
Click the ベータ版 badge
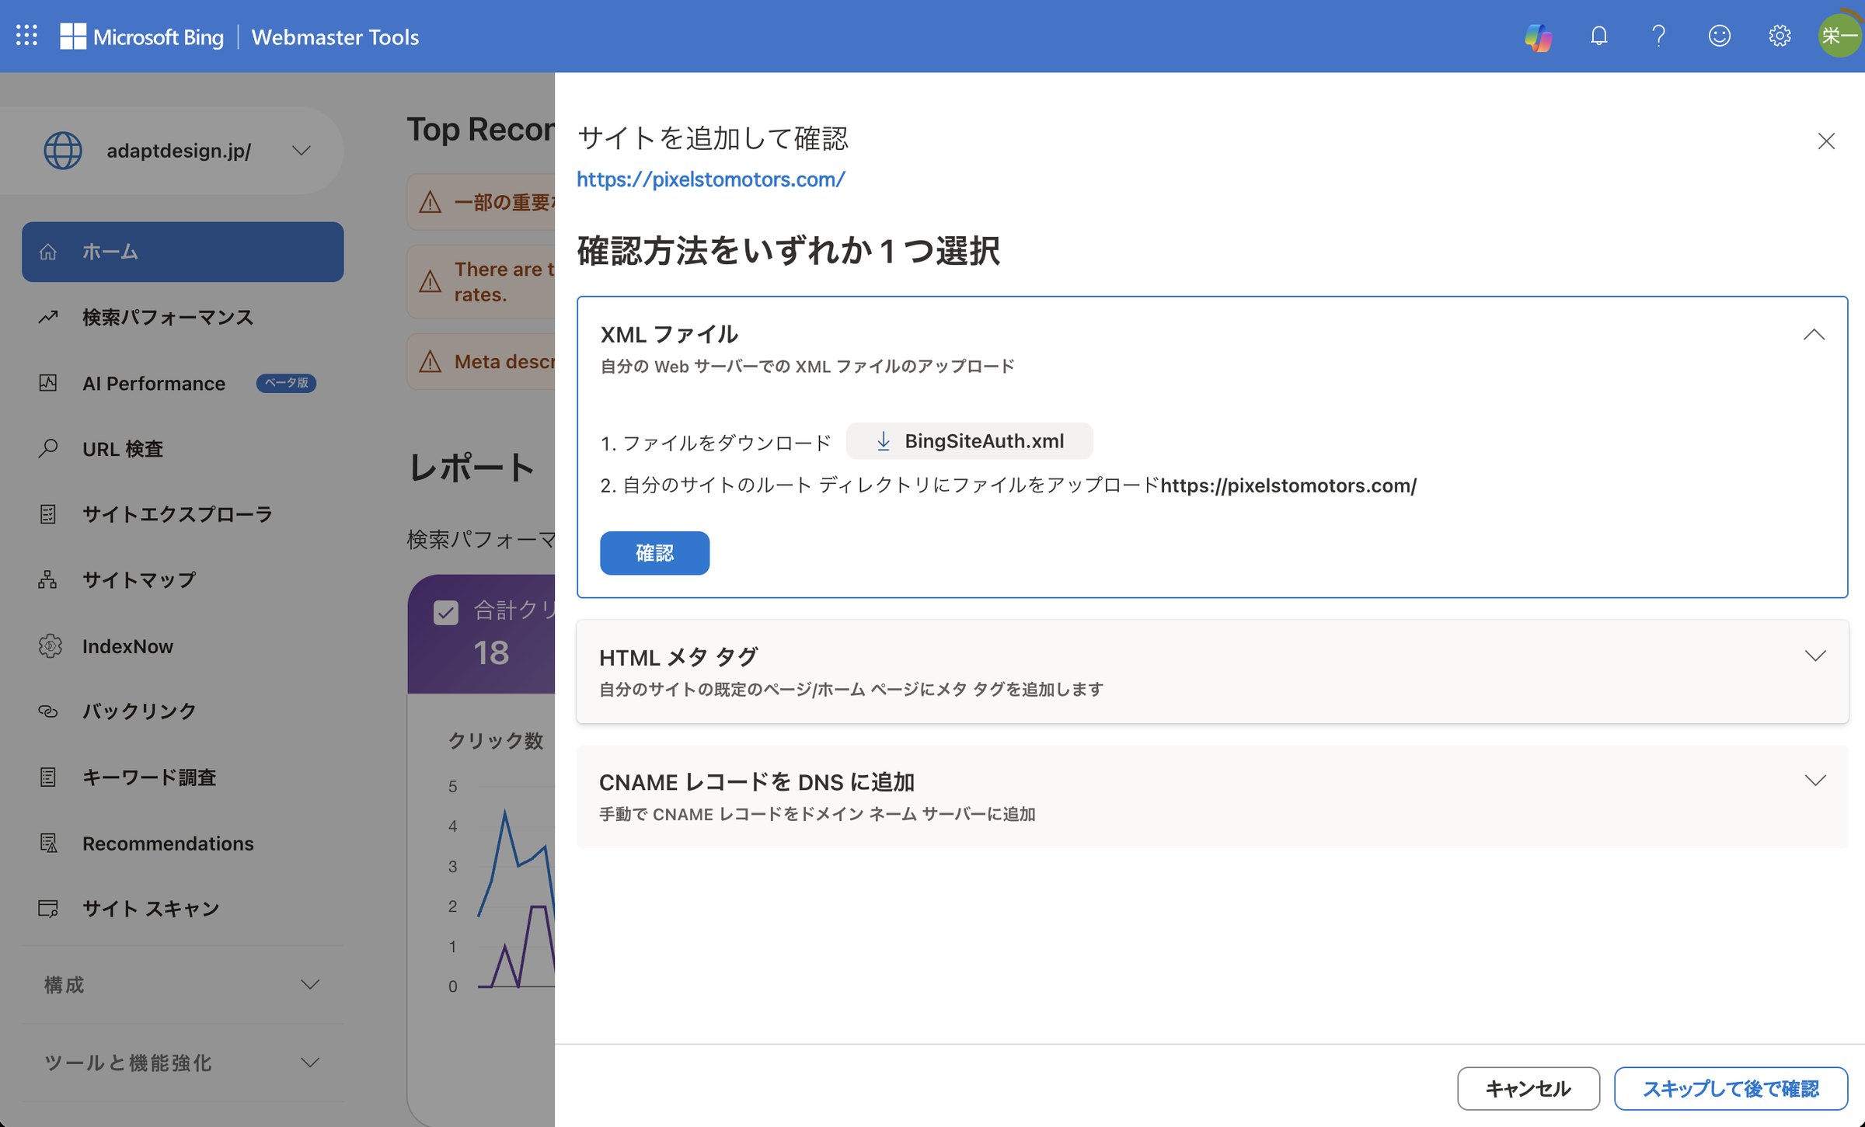(286, 383)
